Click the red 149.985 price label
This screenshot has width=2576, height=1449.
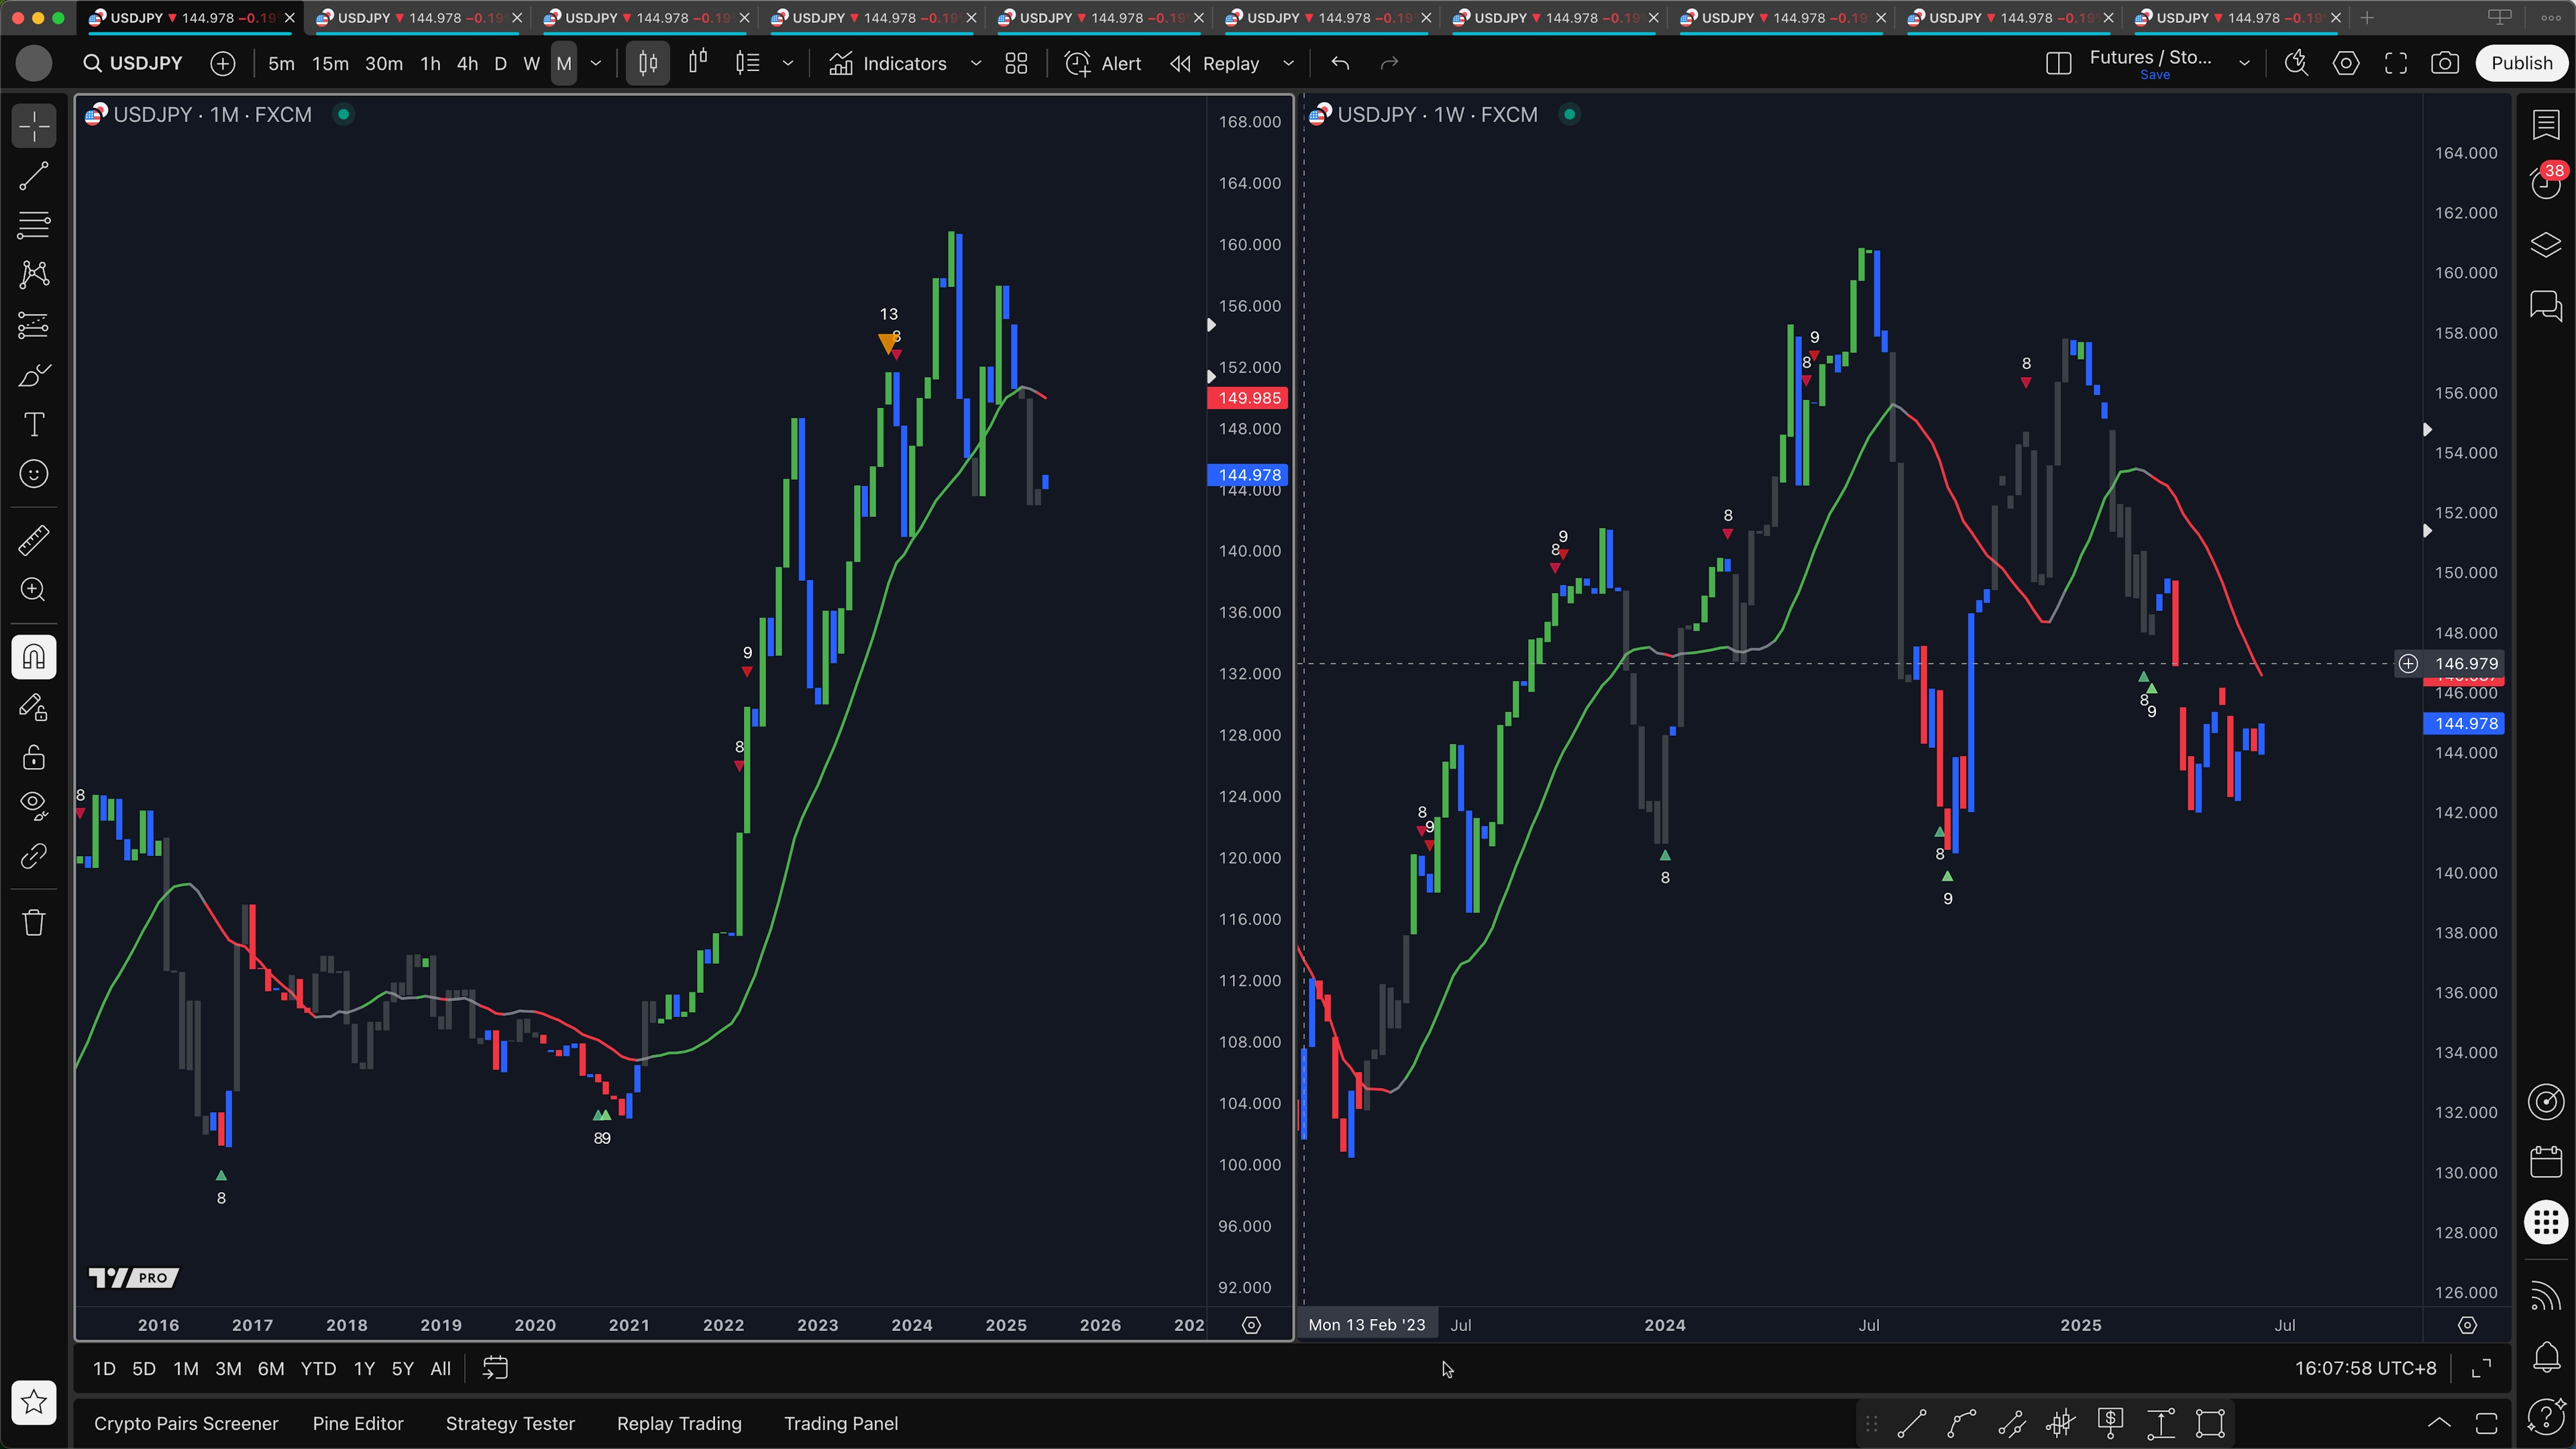point(1248,398)
